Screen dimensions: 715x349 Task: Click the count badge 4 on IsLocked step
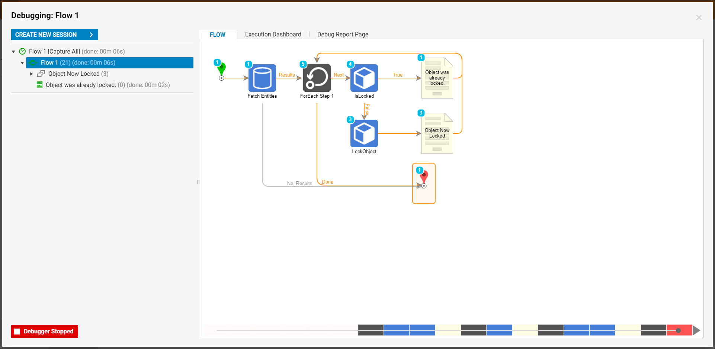click(x=350, y=64)
